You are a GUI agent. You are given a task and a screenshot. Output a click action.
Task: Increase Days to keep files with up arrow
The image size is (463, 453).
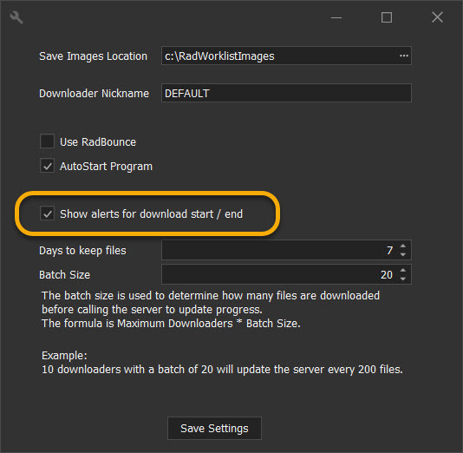403,246
